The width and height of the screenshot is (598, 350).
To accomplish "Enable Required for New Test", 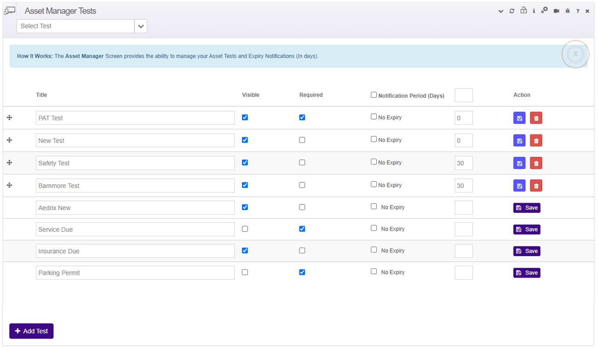I will pyautogui.click(x=302, y=140).
